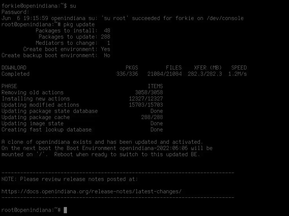Click the 'Mediators to change: 1' line
This screenshot has height=216, width=289.
[x=73, y=43]
